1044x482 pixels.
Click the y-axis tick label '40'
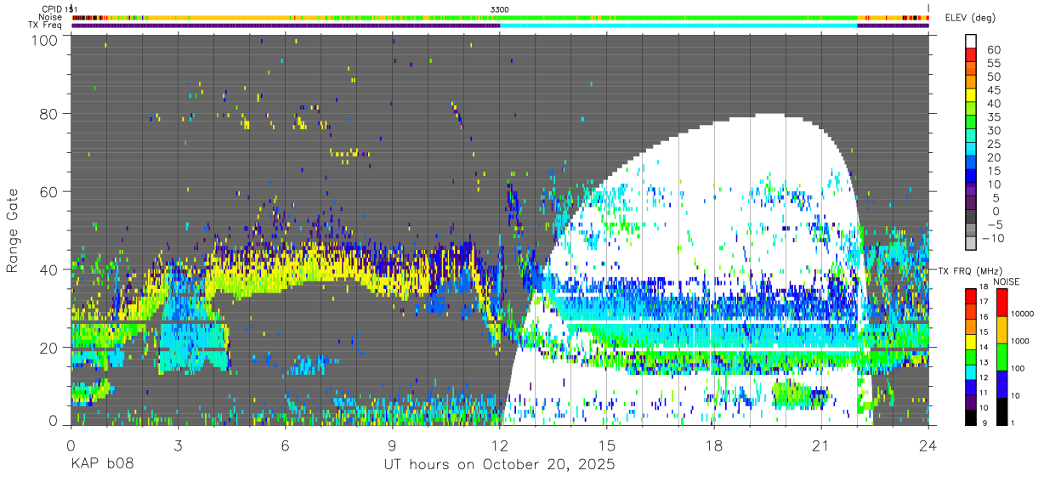tap(48, 269)
